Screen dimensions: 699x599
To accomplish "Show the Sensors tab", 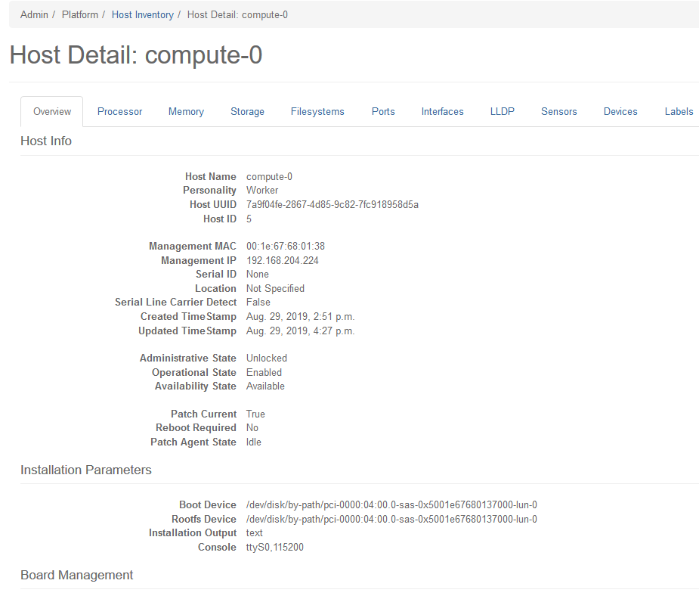I will click(558, 111).
